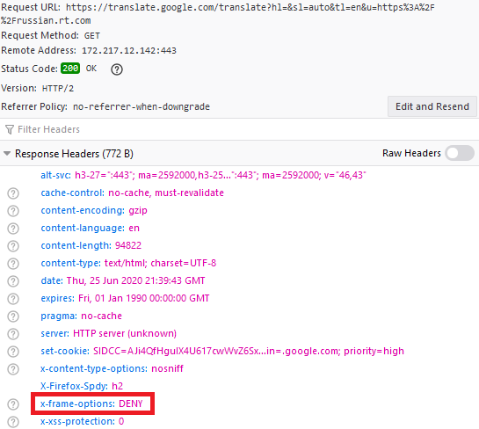Open help icon next to Status Code
479x429 pixels.
point(117,69)
